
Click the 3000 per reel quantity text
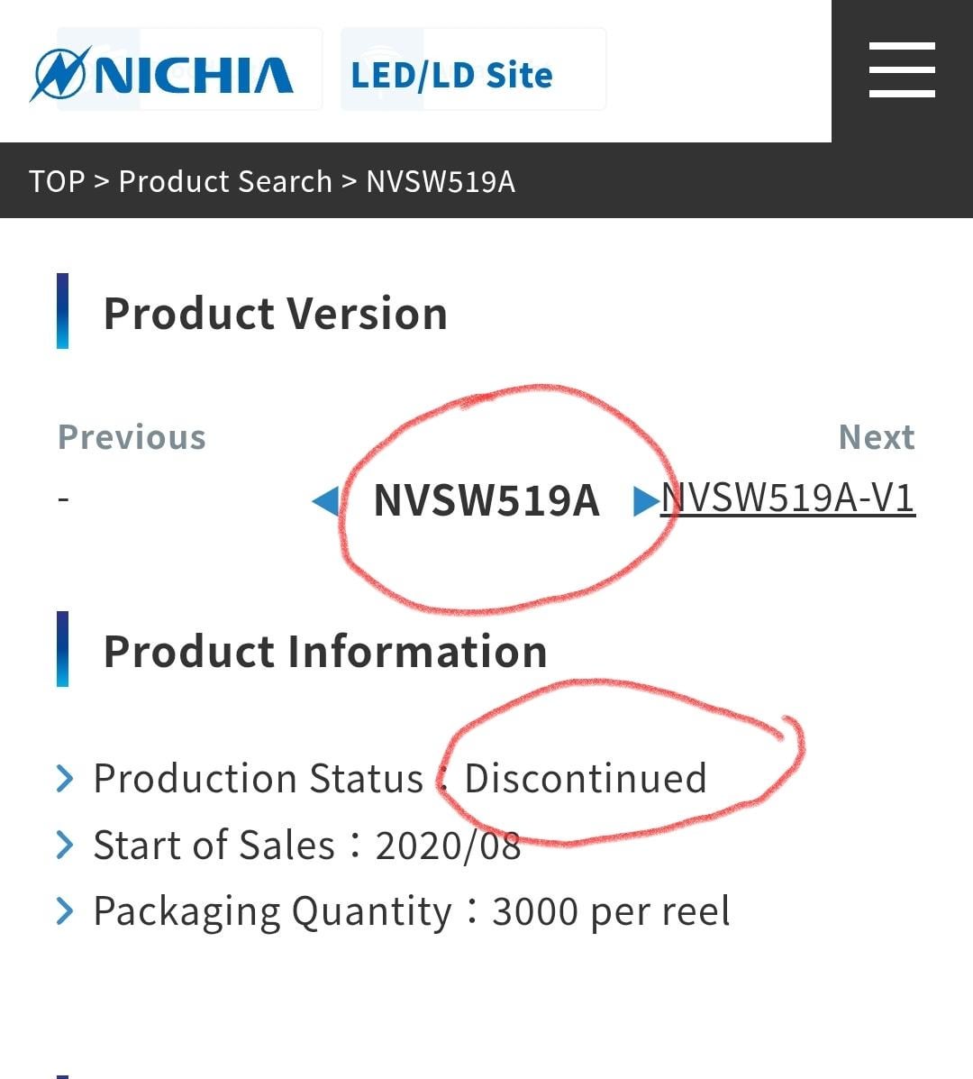click(x=610, y=911)
